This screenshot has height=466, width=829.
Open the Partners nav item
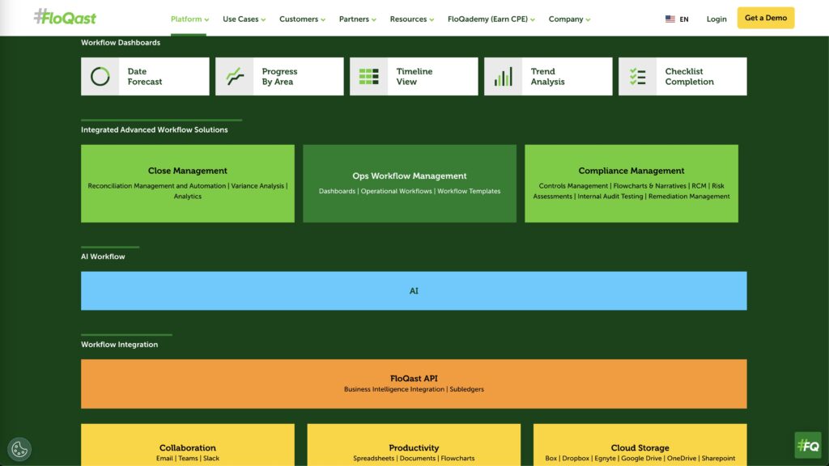(x=355, y=19)
